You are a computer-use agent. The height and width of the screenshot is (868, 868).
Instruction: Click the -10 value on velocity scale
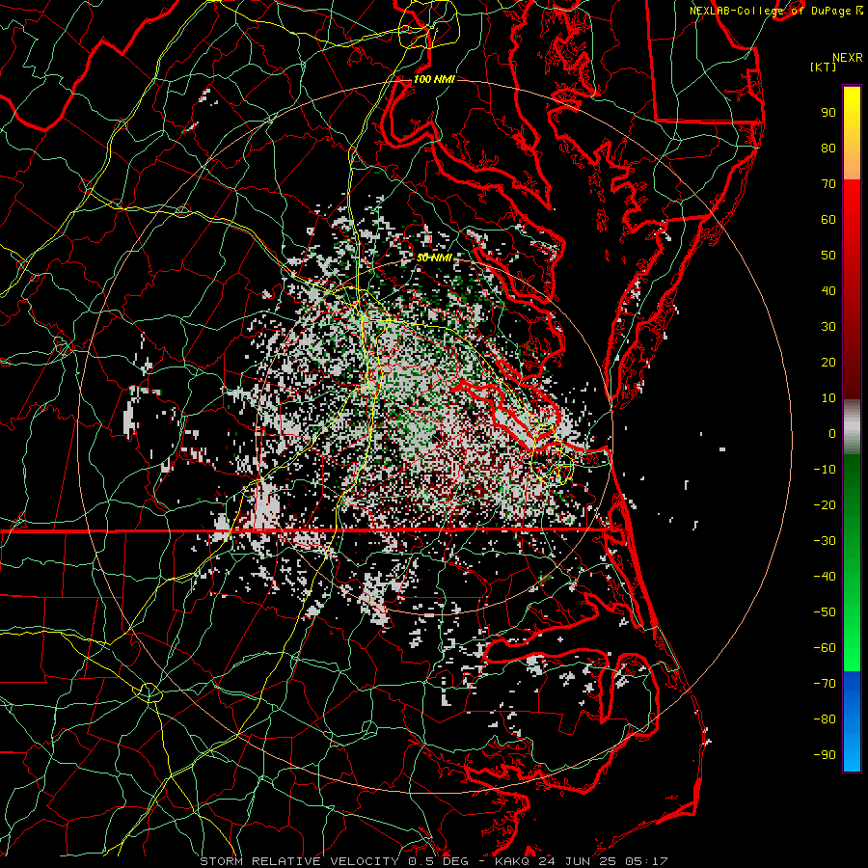(x=825, y=470)
